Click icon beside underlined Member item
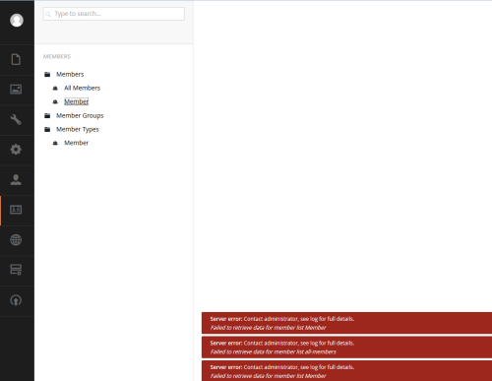 pos(55,102)
